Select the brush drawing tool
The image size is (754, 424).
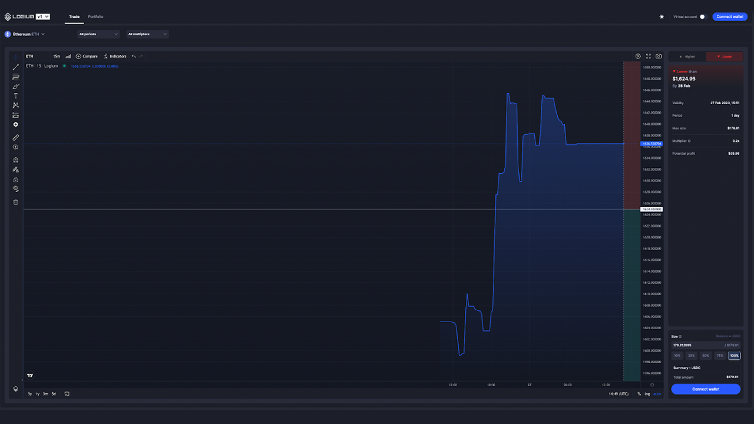pos(16,87)
